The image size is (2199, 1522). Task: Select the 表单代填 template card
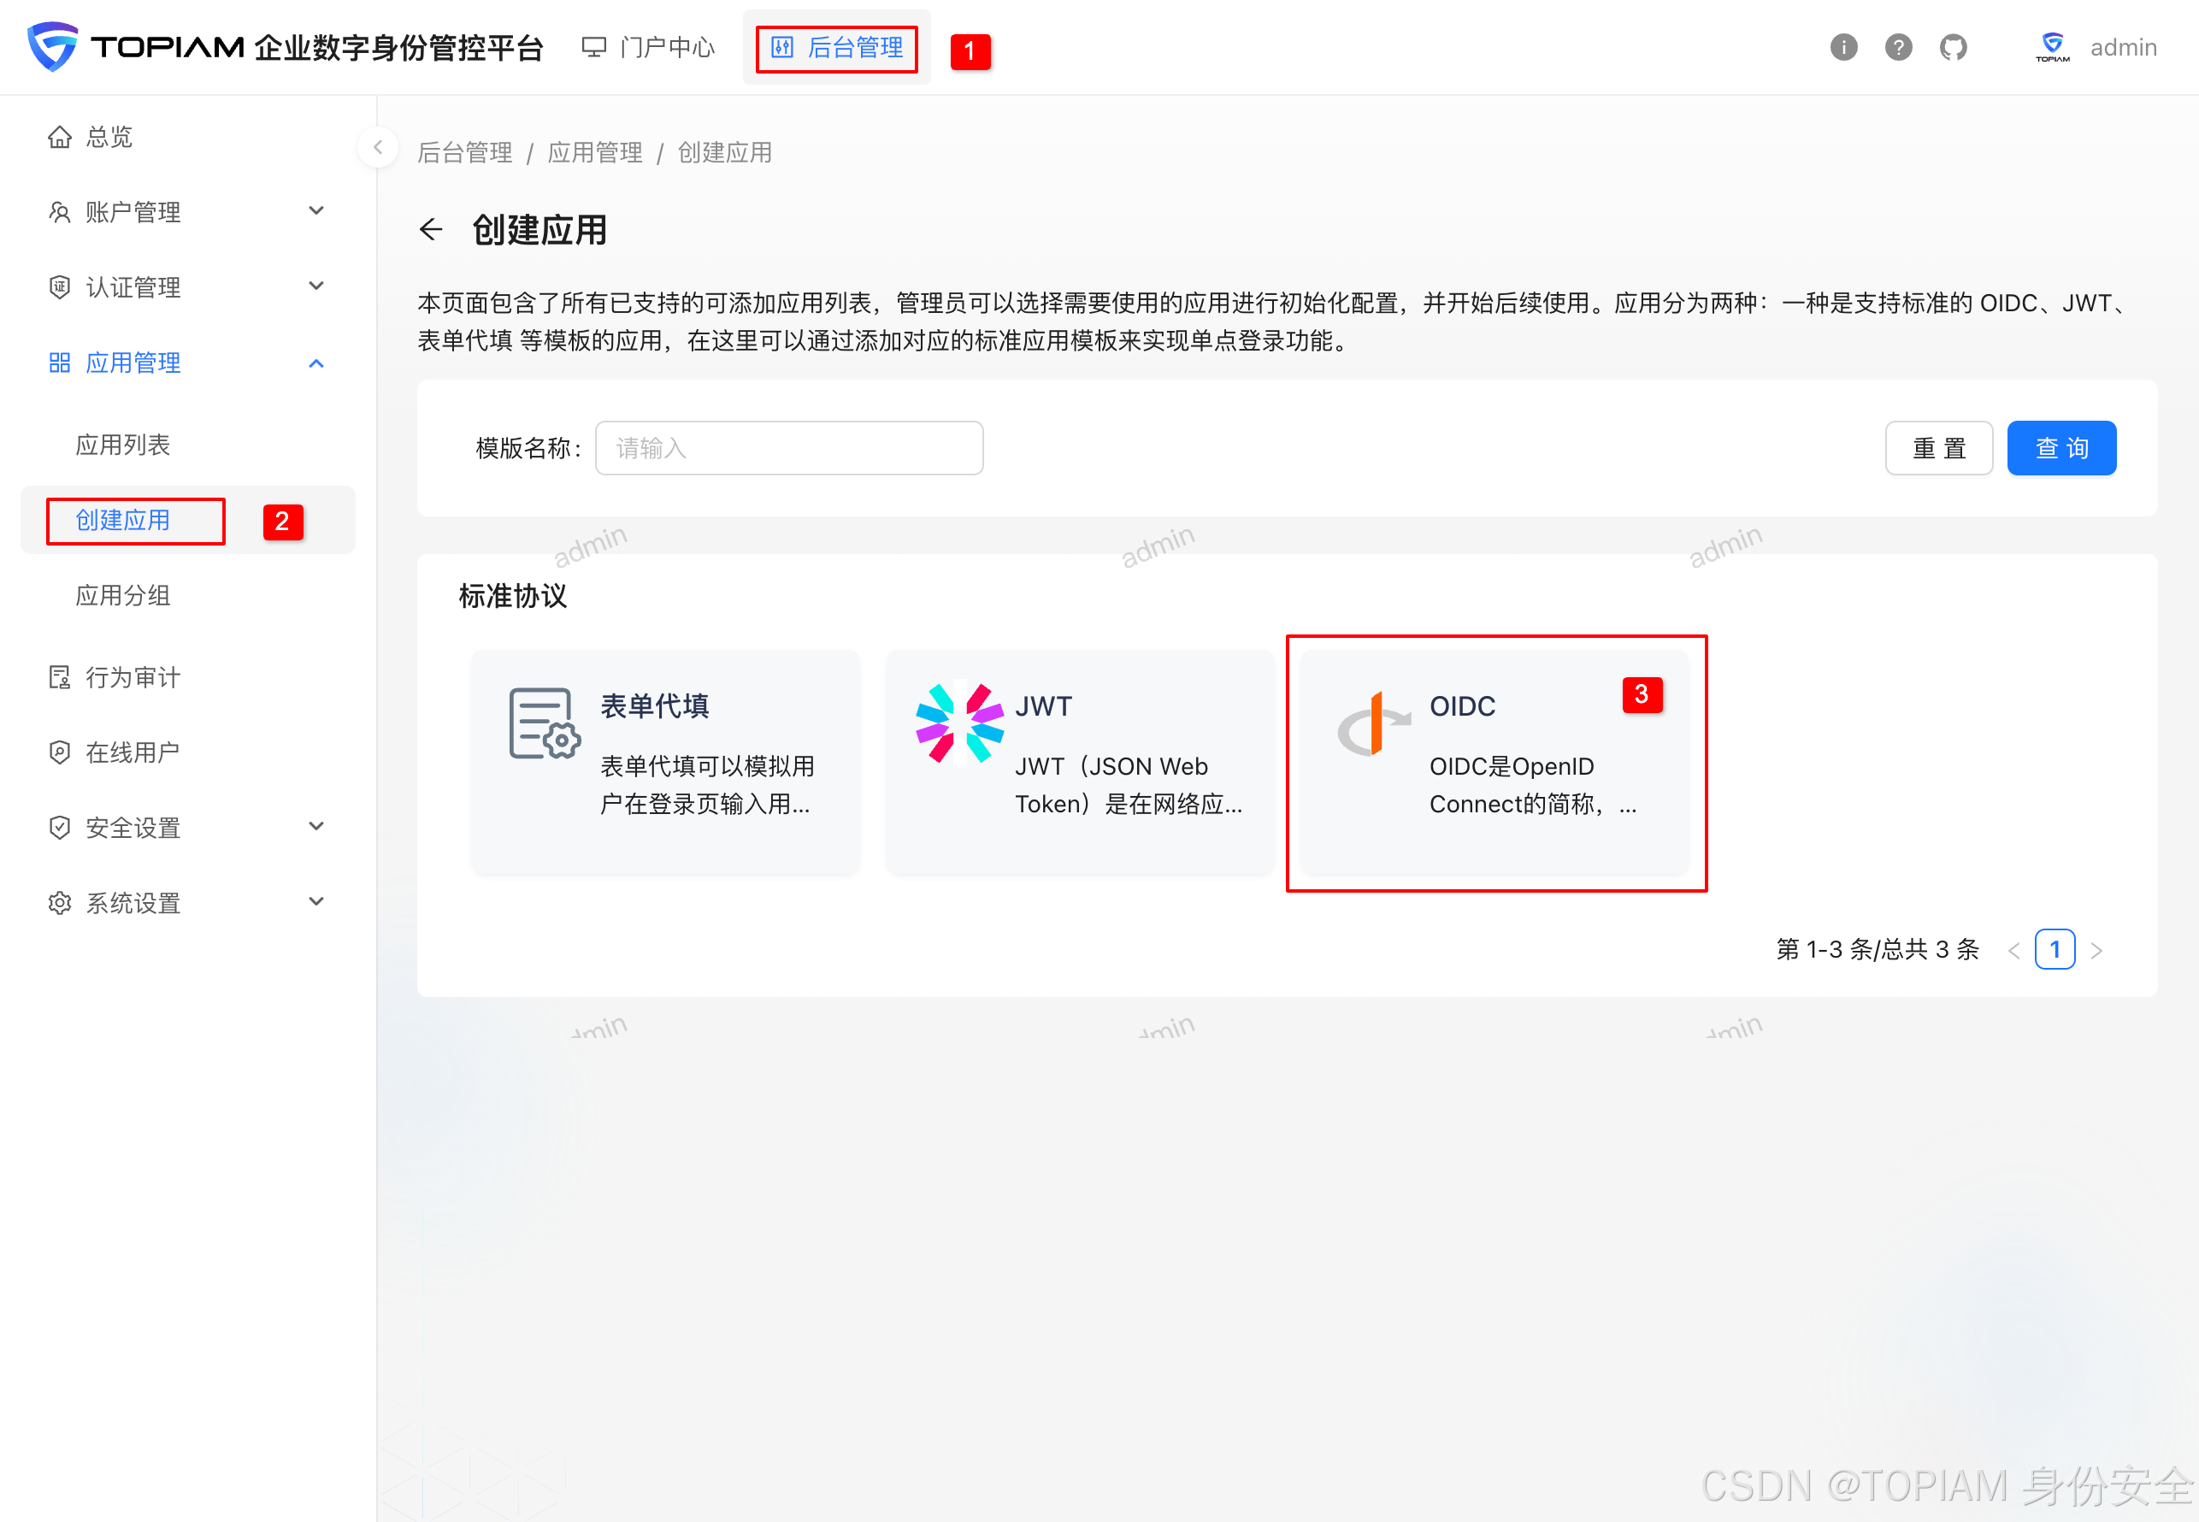[666, 762]
